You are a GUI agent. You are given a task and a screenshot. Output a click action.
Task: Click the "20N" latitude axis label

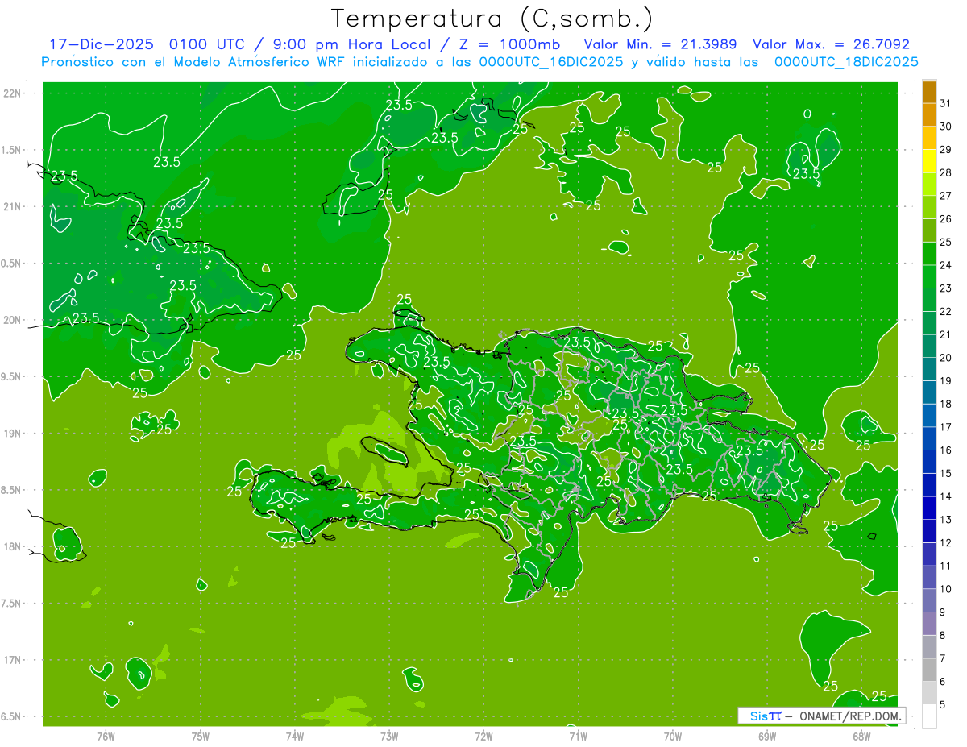13,320
